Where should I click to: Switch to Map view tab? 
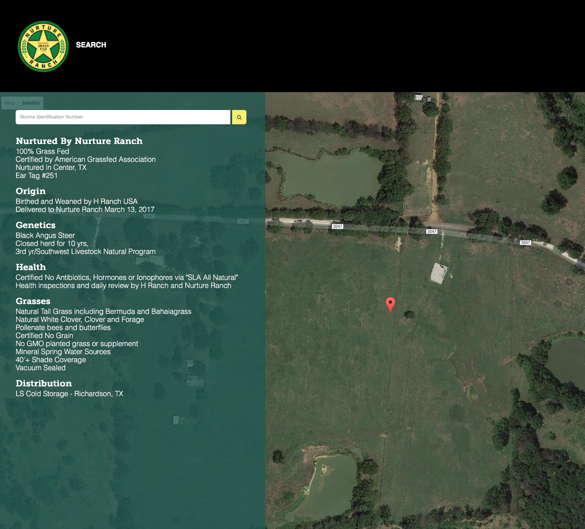pyautogui.click(x=10, y=103)
